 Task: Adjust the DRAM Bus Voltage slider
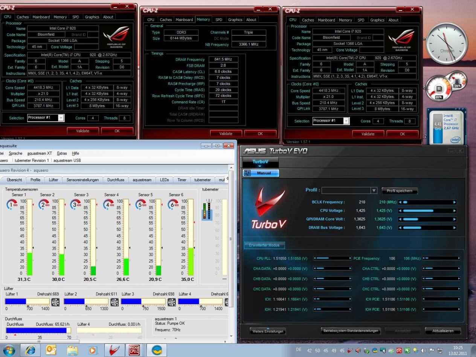tap(427, 227)
